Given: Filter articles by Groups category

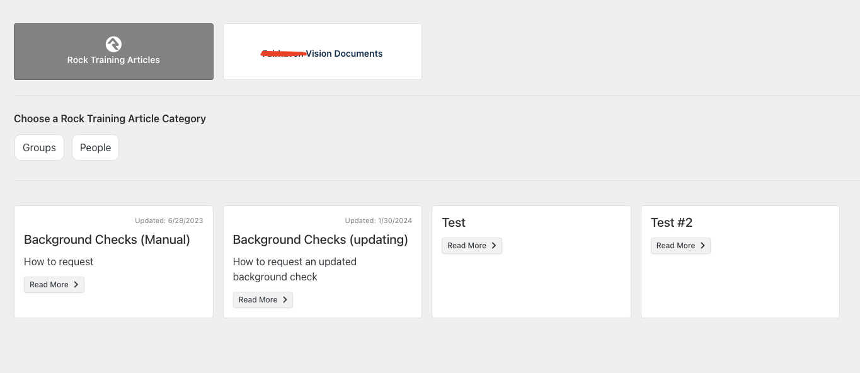Looking at the screenshot, I should 39,147.
